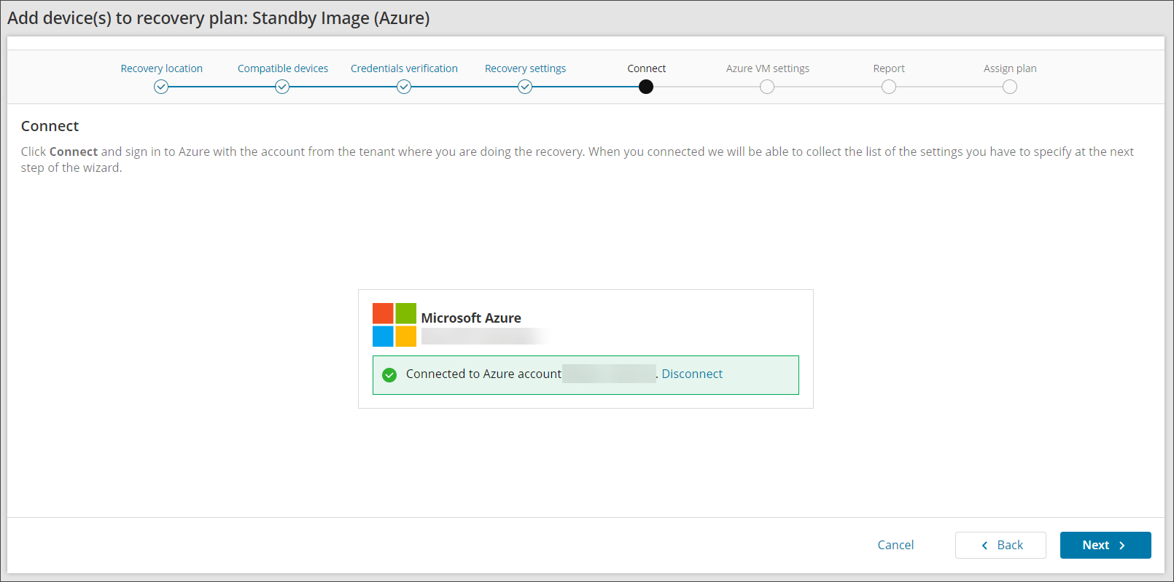Click the Report step circle

(x=888, y=87)
